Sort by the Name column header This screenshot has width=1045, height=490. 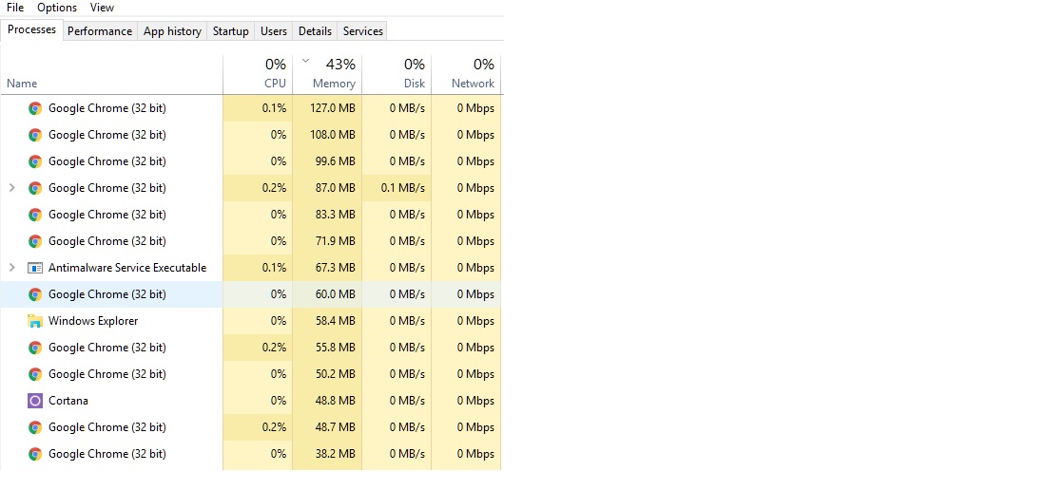coord(22,84)
